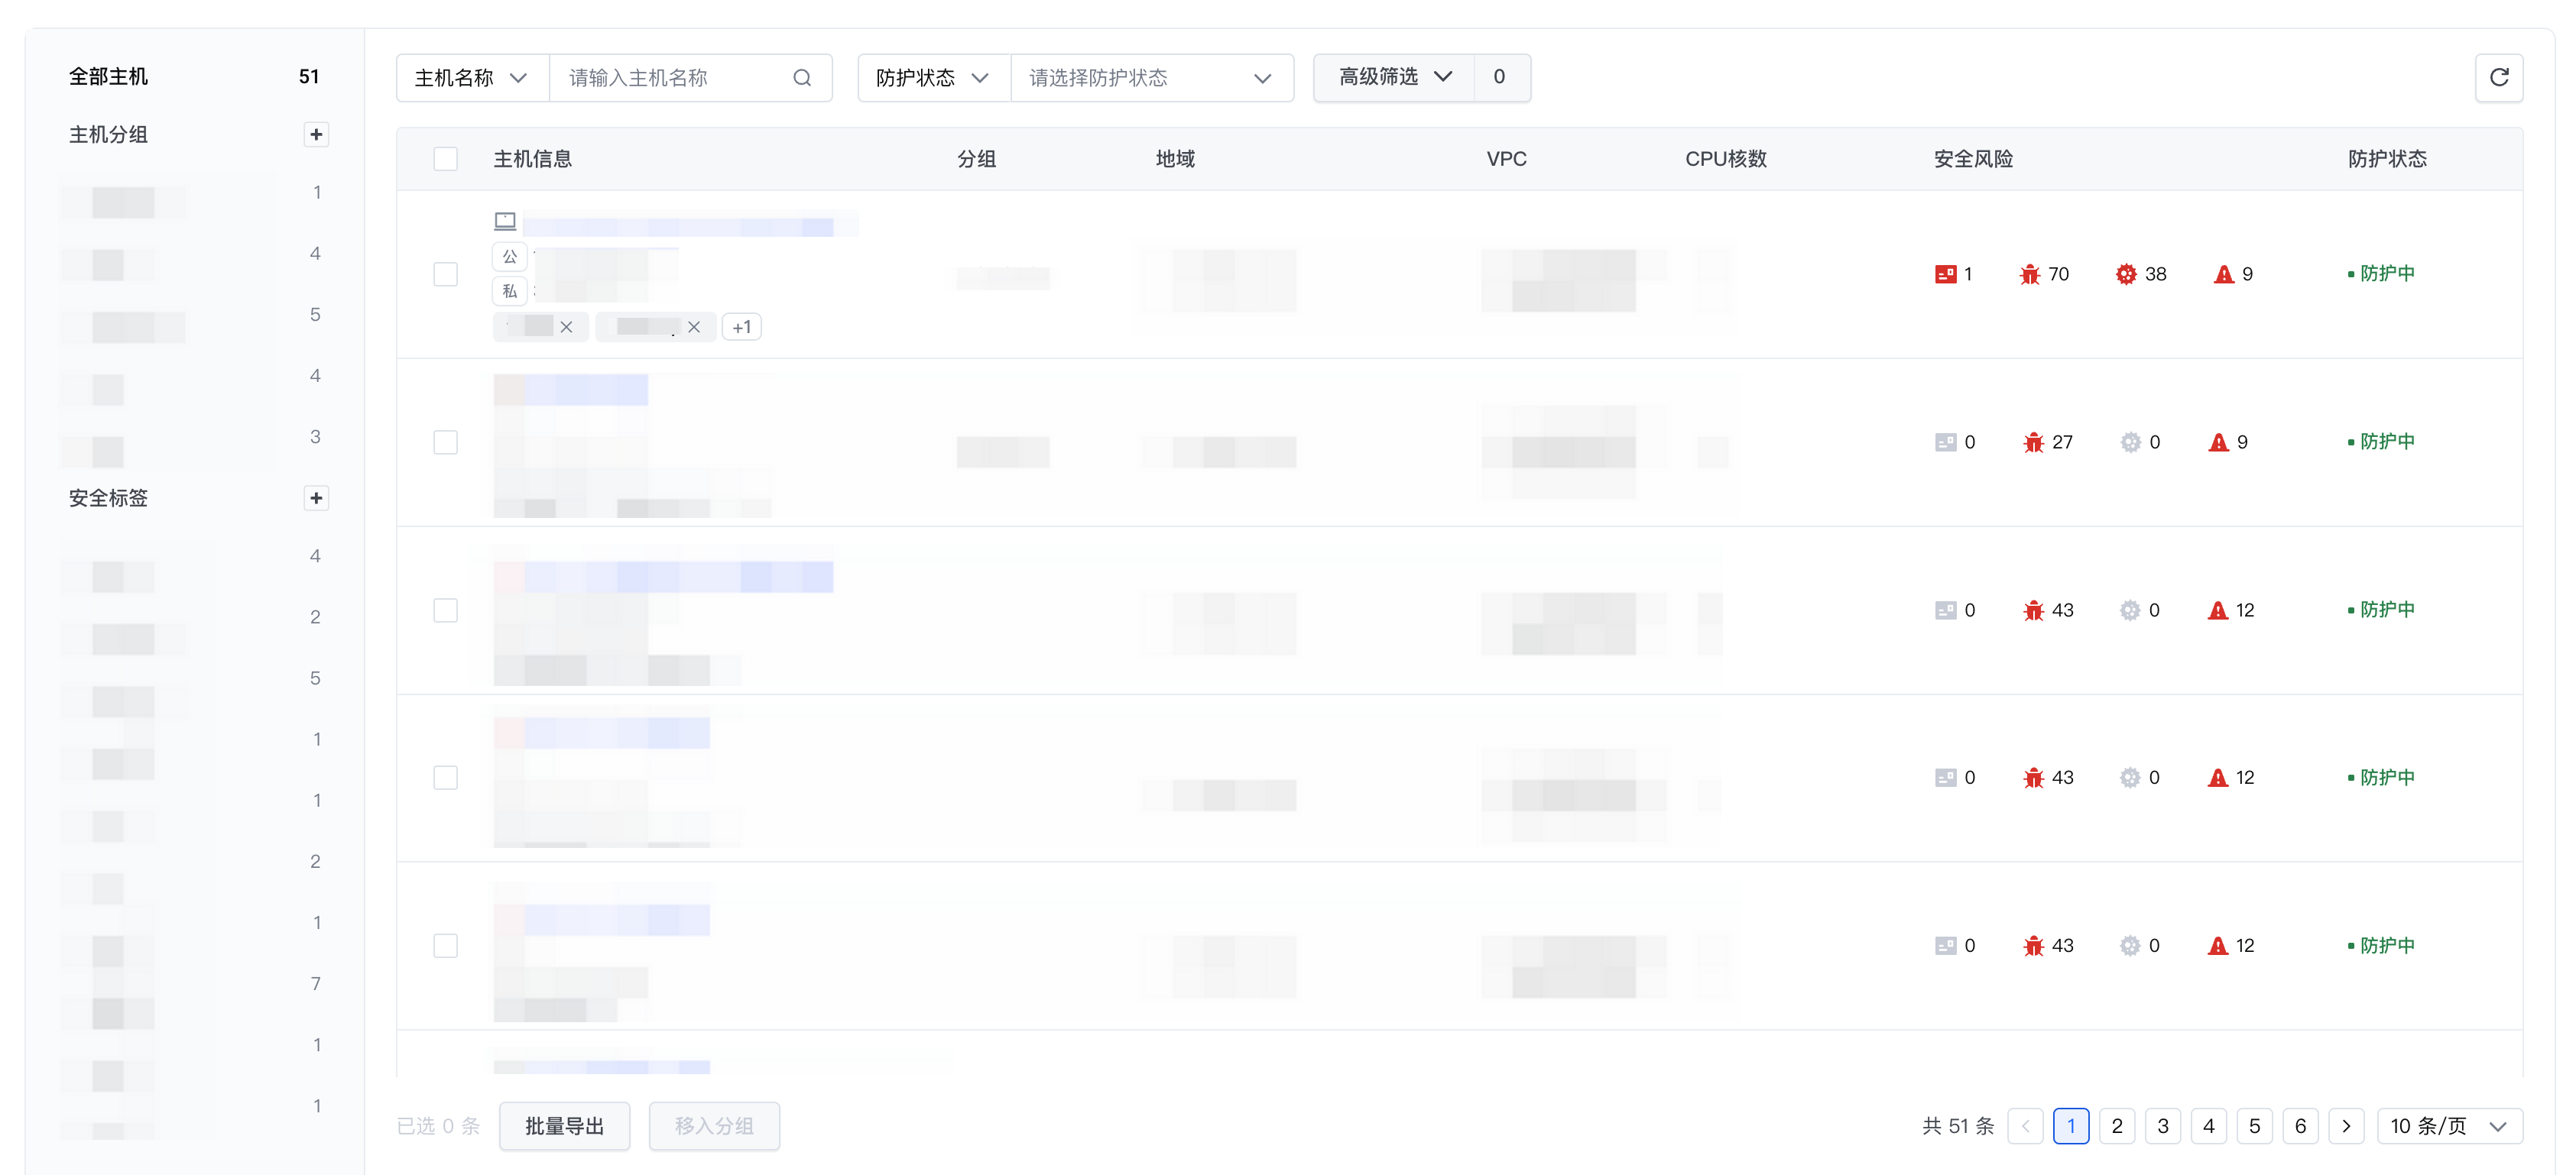
Task: Focus the 请输入主机名称 input field
Action: click(x=670, y=78)
